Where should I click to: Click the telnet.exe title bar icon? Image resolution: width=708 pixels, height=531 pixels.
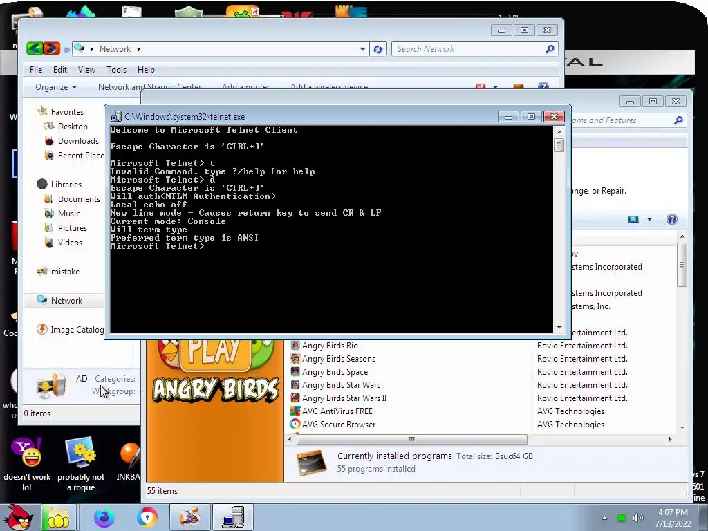click(116, 116)
